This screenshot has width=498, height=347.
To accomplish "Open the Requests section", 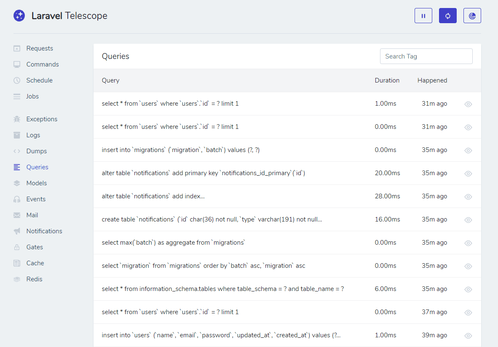I will 39,48.
